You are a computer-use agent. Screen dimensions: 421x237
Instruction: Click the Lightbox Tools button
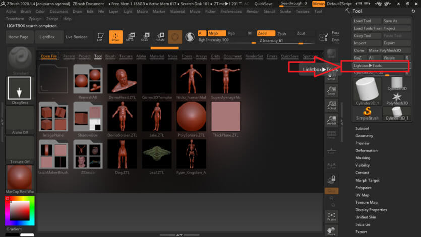[381, 66]
